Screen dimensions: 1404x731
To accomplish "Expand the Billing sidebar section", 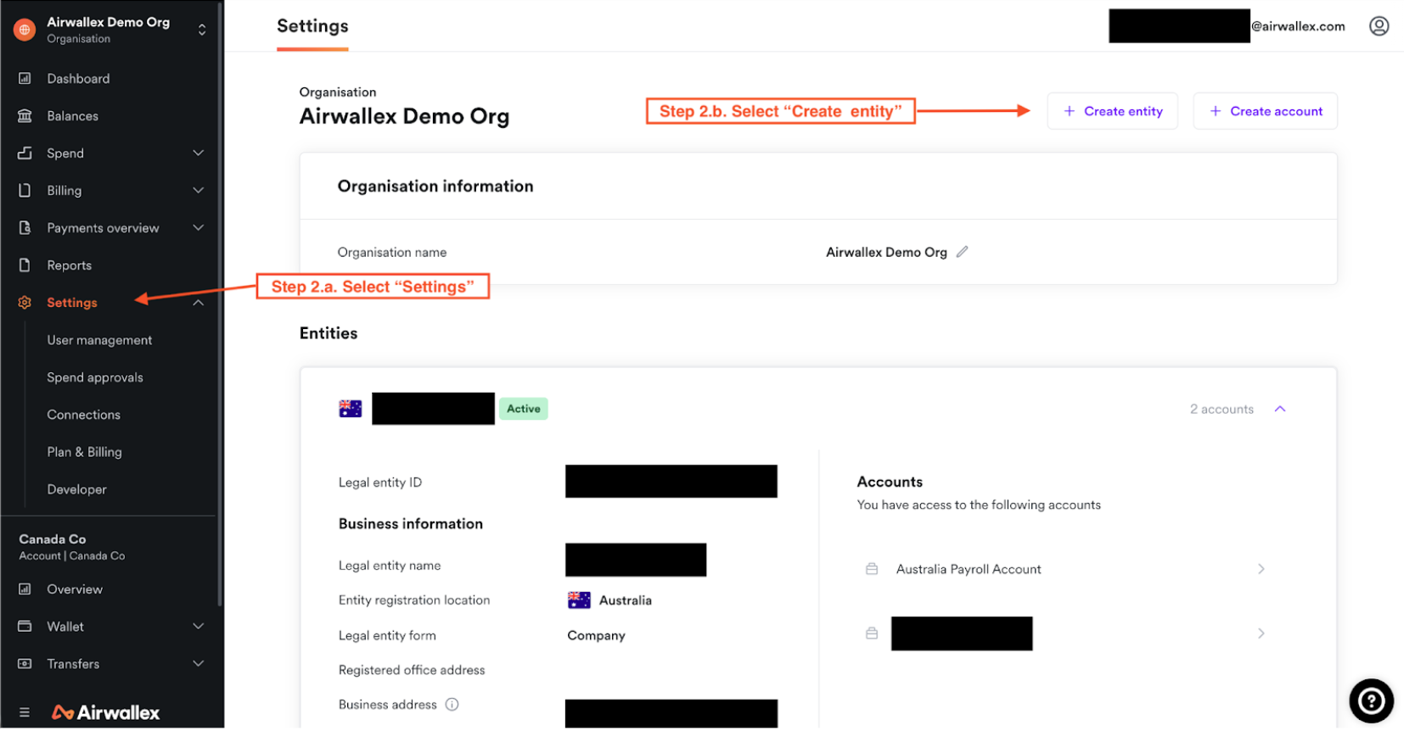I will (x=198, y=191).
